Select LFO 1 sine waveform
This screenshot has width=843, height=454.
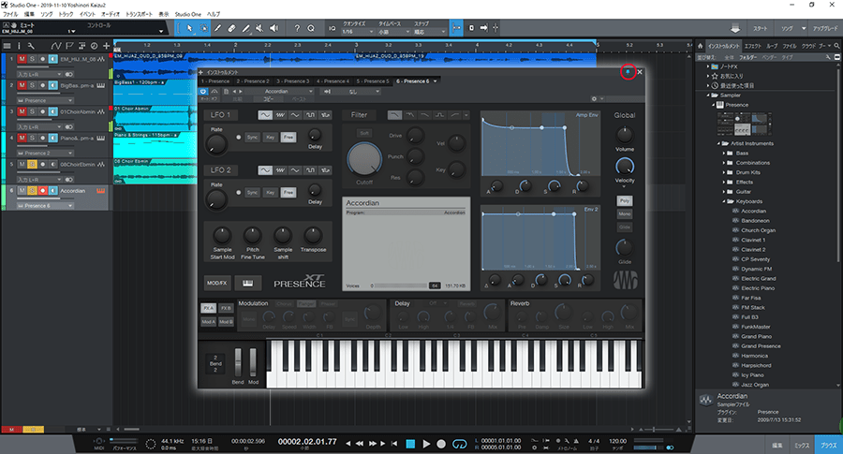click(x=265, y=115)
